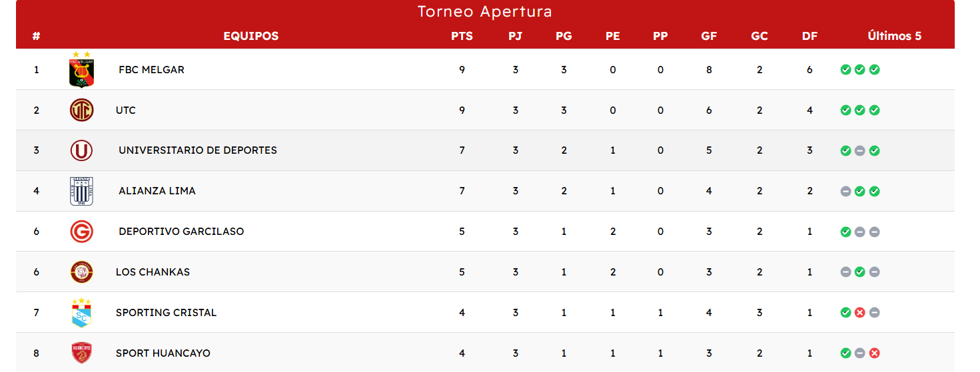Click Sport Huancayo's red loss indicator
Viewport: 980px width, 372px height.
(x=875, y=353)
